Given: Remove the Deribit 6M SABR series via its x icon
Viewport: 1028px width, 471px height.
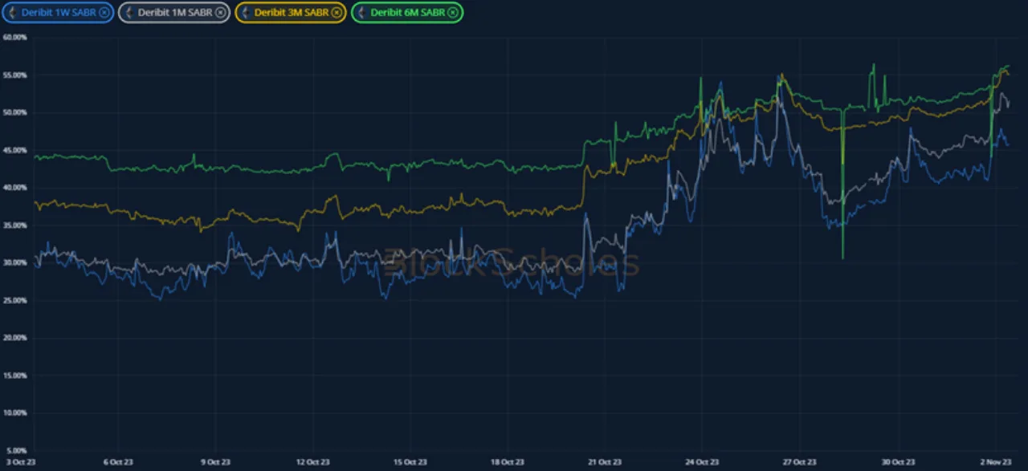Looking at the screenshot, I should point(454,12).
